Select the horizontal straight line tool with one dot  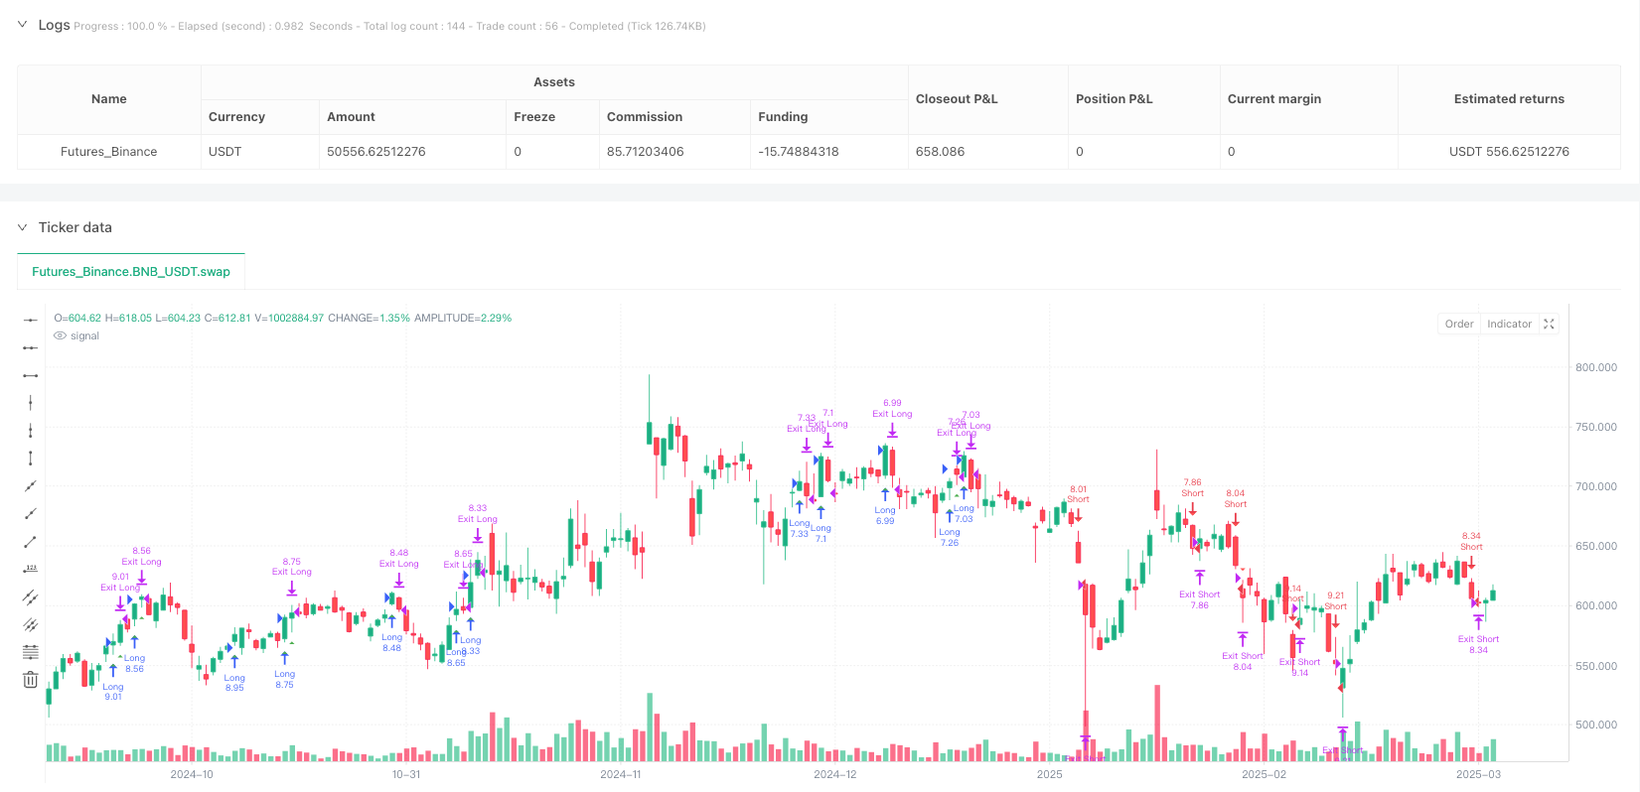point(31,320)
